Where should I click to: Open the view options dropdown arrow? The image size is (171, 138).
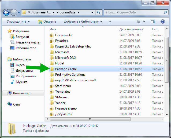(144, 21)
